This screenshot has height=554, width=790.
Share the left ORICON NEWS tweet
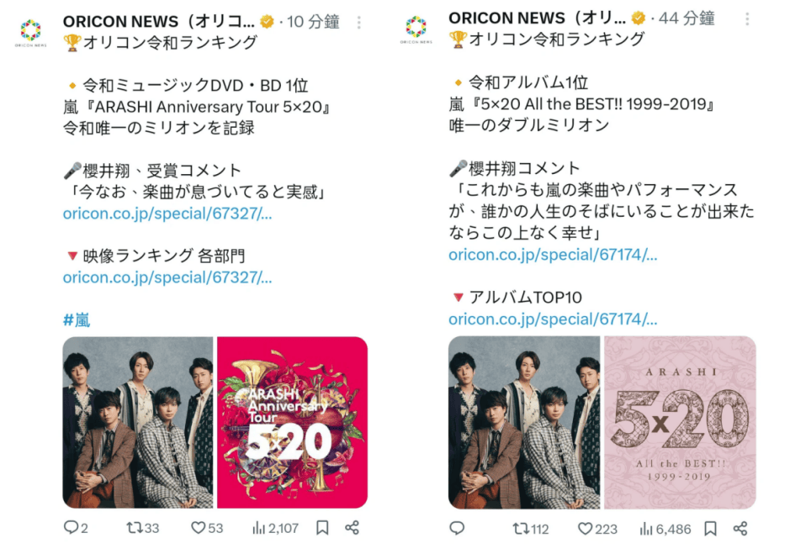[x=353, y=528]
